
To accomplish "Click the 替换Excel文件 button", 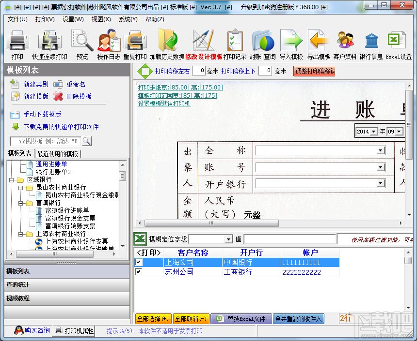I will (241, 318).
